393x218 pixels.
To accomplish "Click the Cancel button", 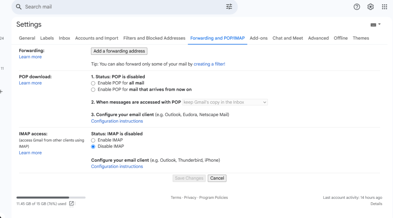I will click(217, 178).
